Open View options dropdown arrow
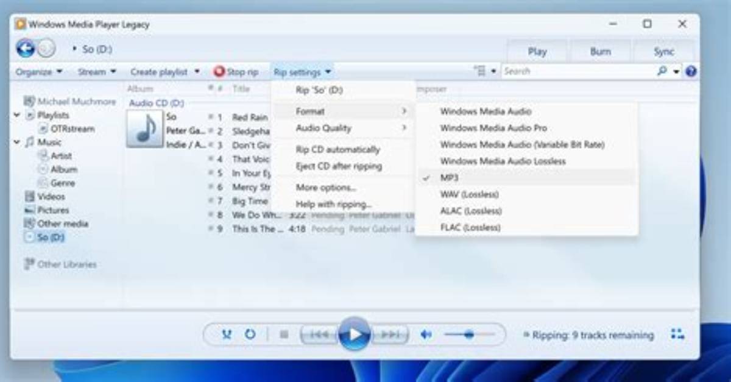Viewport: 731px width, 382px height. [x=493, y=71]
